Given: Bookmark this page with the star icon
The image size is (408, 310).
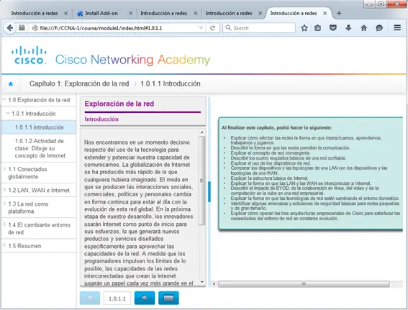Looking at the screenshot, I should [304, 28].
